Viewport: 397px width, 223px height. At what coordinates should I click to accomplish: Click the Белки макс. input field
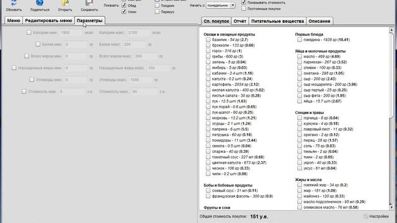[x=134, y=44]
